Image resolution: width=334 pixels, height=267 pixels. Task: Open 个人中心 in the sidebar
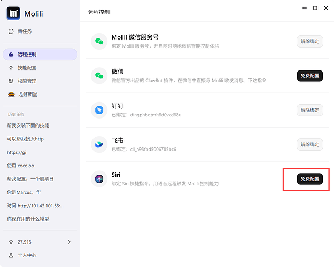click(40, 255)
